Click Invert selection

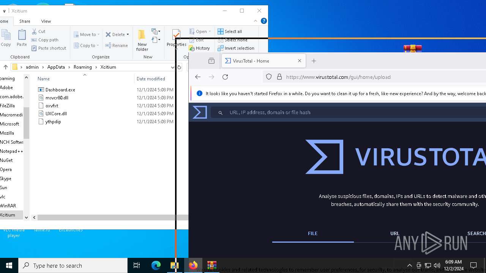236,48
